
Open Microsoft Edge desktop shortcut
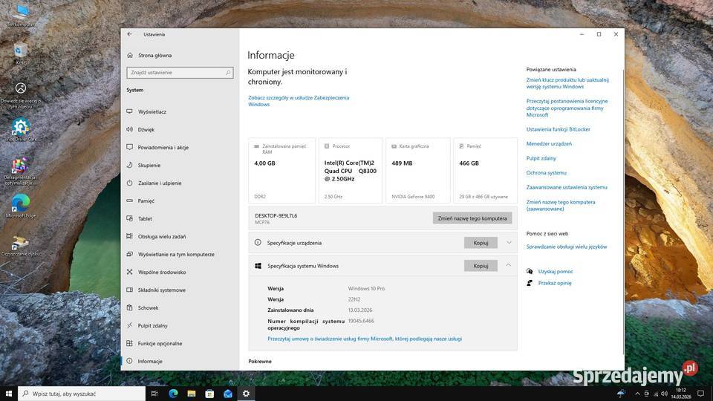pos(21,206)
